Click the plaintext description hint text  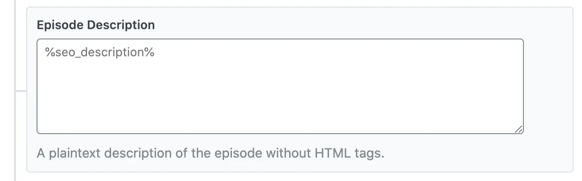[210, 153]
